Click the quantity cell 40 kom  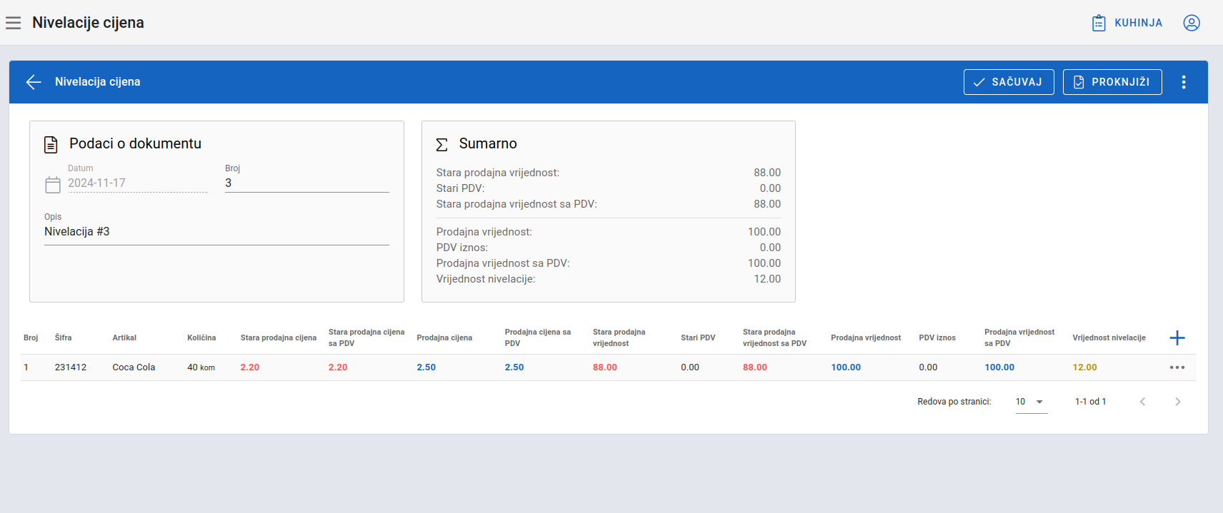pos(201,367)
